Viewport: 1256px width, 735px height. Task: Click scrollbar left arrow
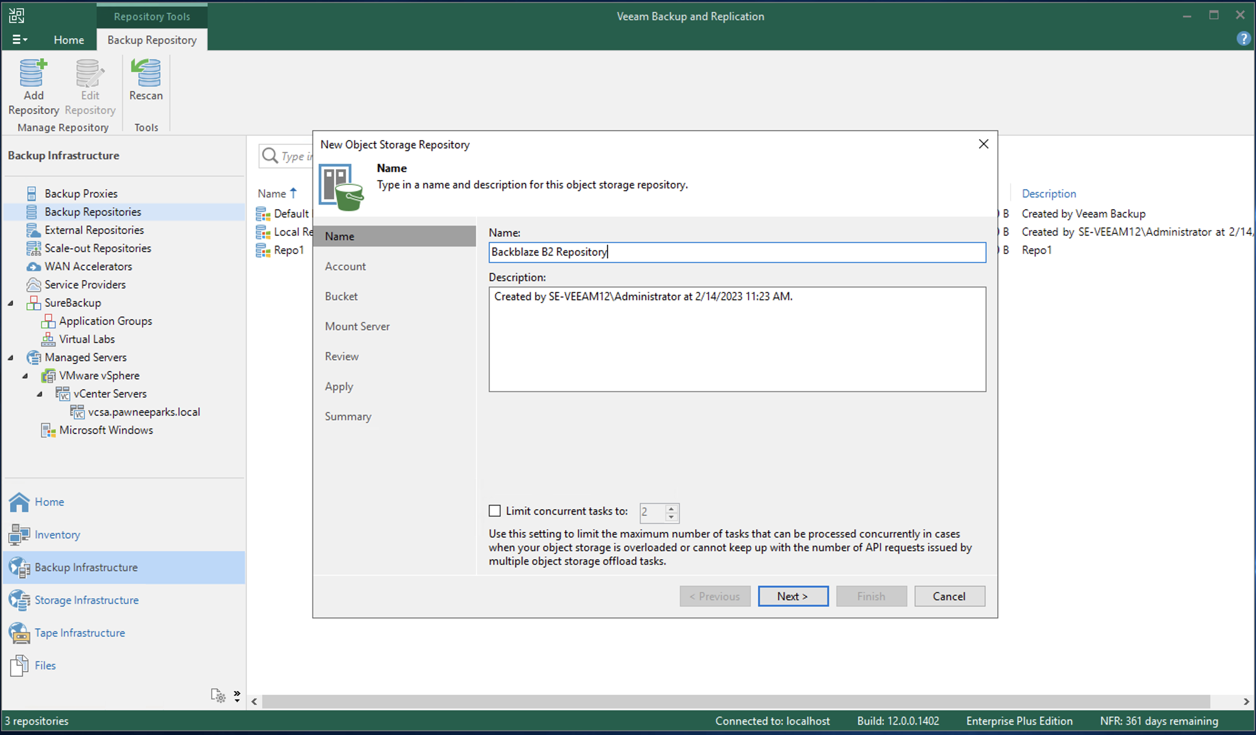[x=254, y=702]
